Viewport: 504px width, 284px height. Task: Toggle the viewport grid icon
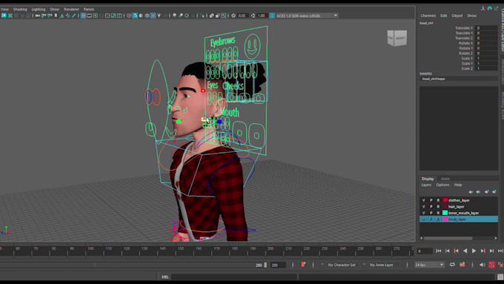point(83,16)
